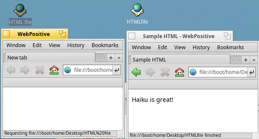Viewport: 259px width, 139px height.
Task: Open Edit menu in Sample HTML window
Action: coord(163,47)
